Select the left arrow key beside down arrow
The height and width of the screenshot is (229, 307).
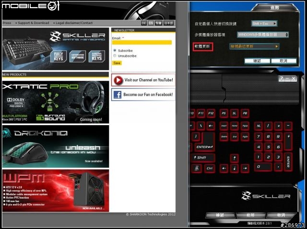[x=224, y=168]
